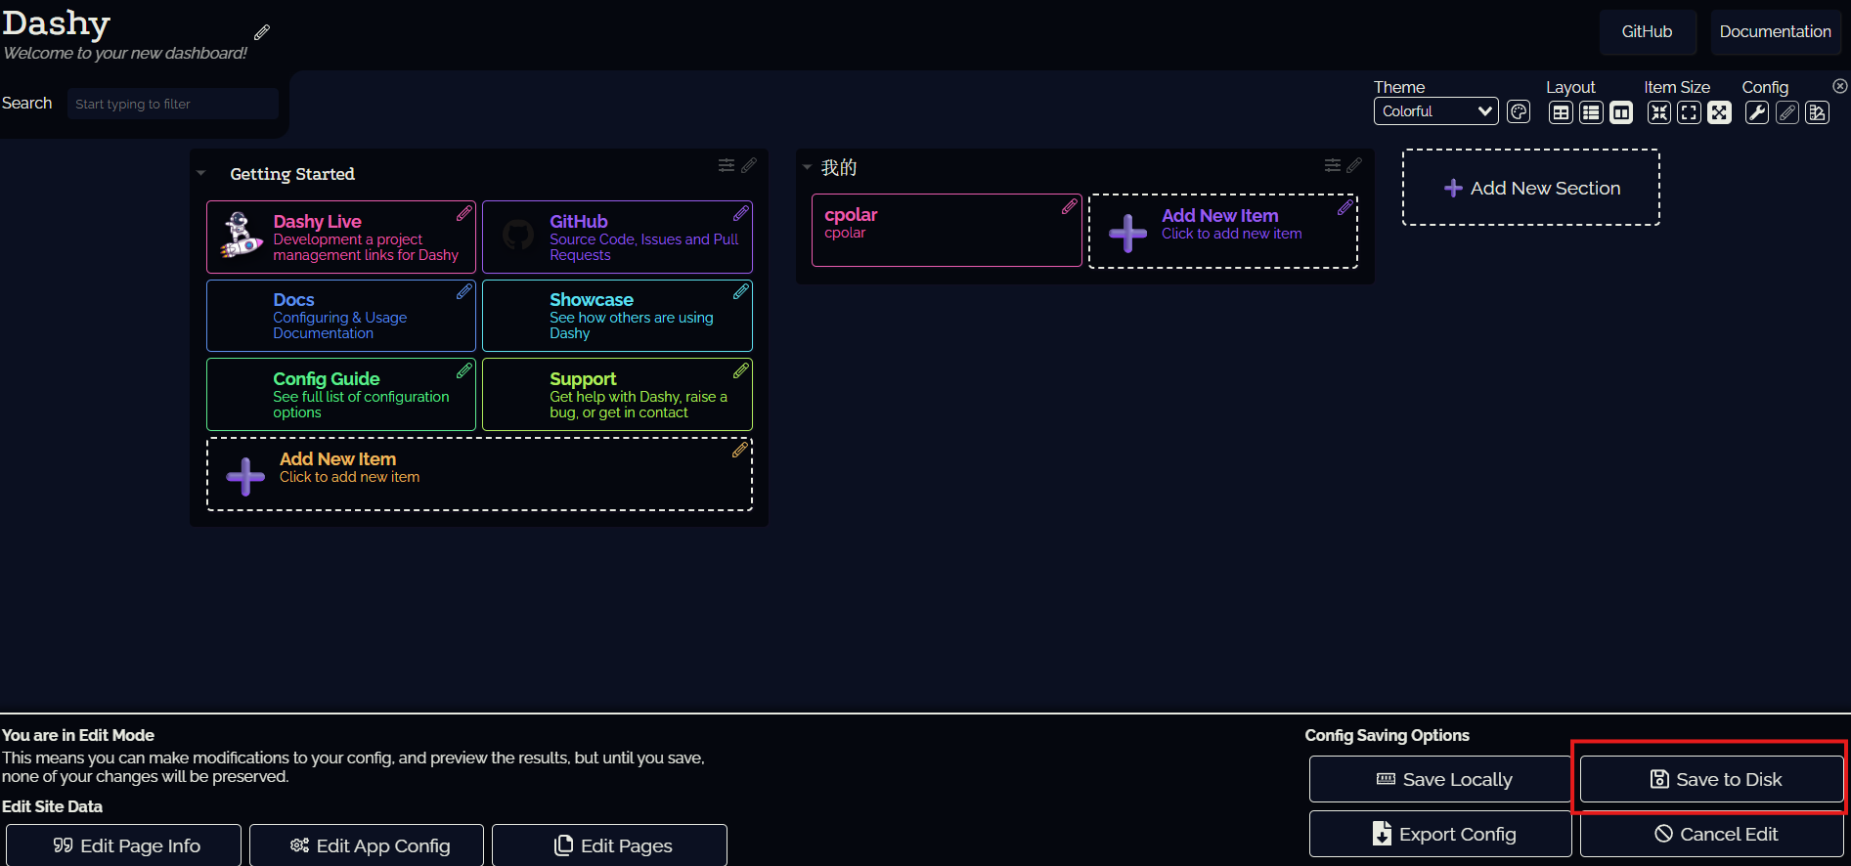Toggle the edit mode pencil in Config
The height and width of the screenshot is (866, 1851).
coord(1787,112)
